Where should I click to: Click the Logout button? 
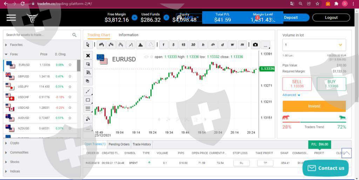coord(331,18)
